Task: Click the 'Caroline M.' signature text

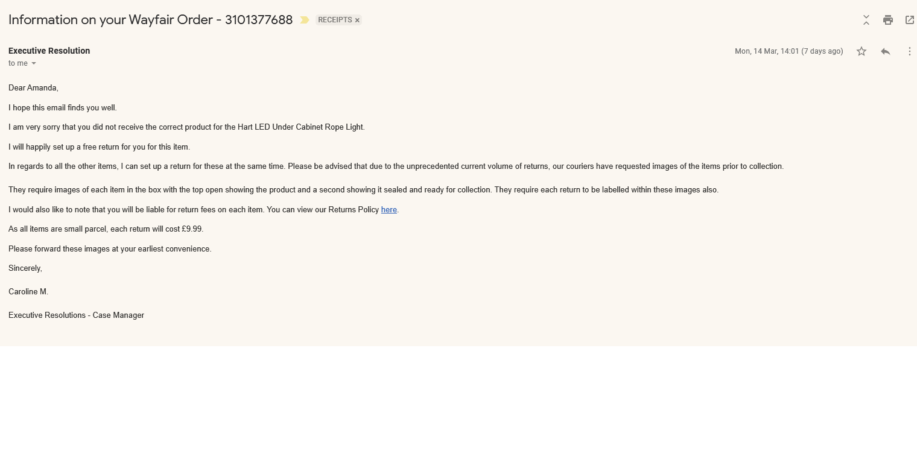Action: pyautogui.click(x=28, y=291)
